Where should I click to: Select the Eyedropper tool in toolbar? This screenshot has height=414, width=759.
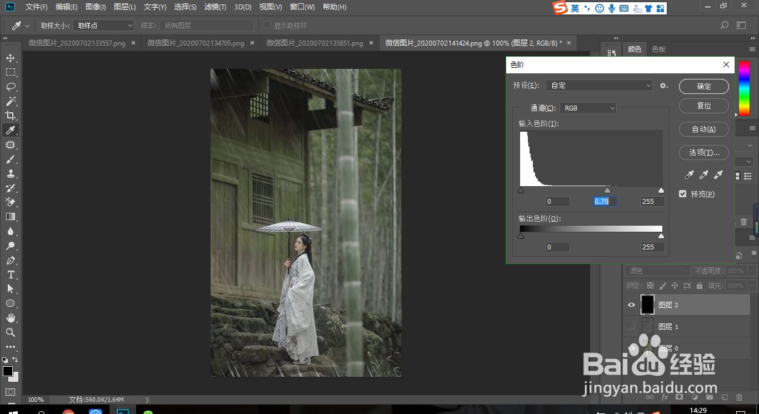[x=10, y=130]
